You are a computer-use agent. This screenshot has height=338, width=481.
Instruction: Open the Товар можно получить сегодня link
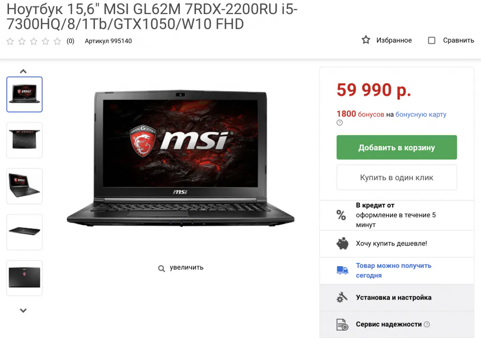click(394, 270)
